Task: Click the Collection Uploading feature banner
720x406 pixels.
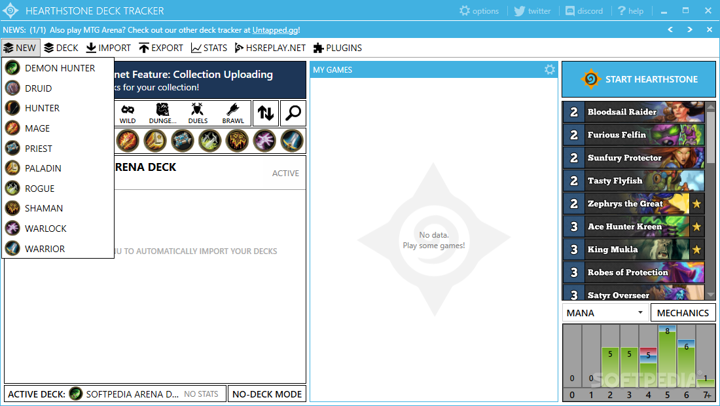Action: coord(210,80)
